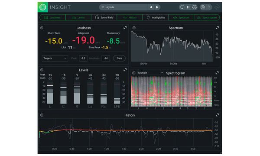Screen dimensions: 260x156
Task: Toggle the History module tab
Action: [130, 17]
